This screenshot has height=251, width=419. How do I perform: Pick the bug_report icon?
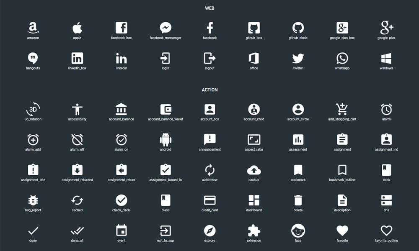click(x=33, y=200)
